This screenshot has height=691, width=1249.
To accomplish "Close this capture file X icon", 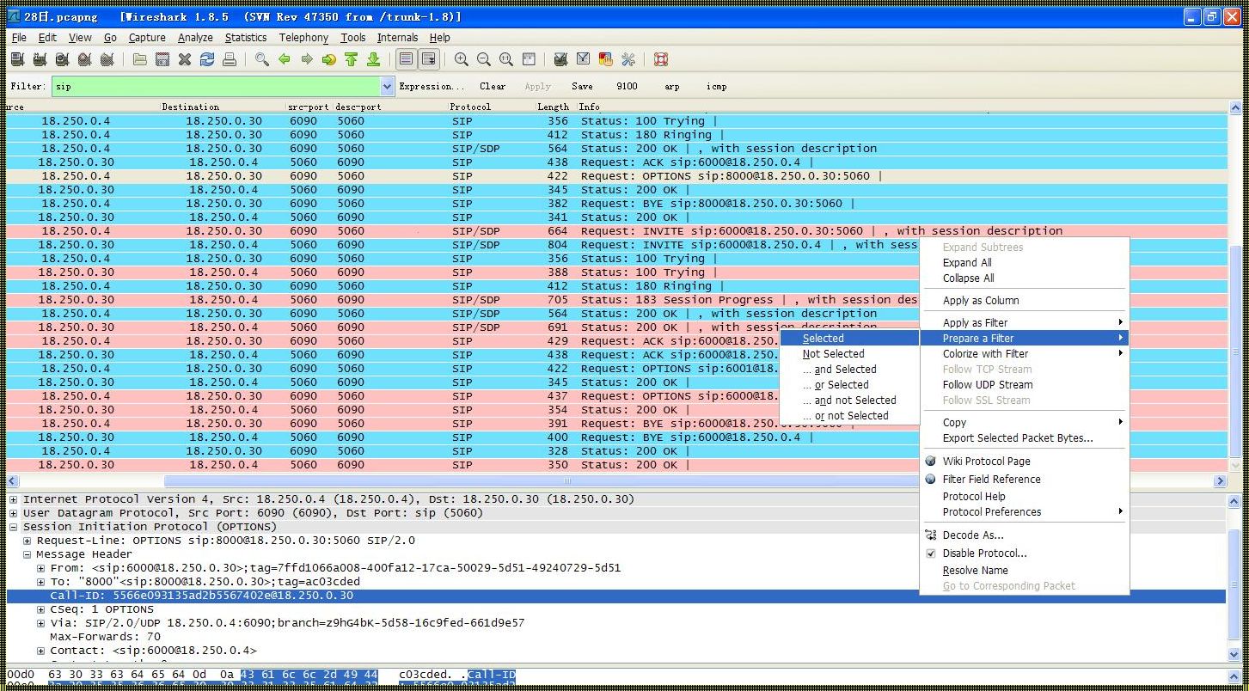I will click(185, 59).
